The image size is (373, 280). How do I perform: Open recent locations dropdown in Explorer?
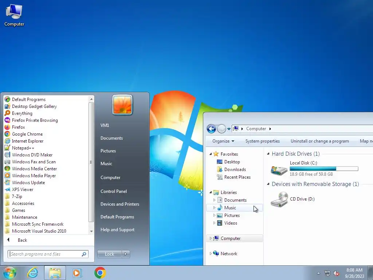(x=229, y=129)
